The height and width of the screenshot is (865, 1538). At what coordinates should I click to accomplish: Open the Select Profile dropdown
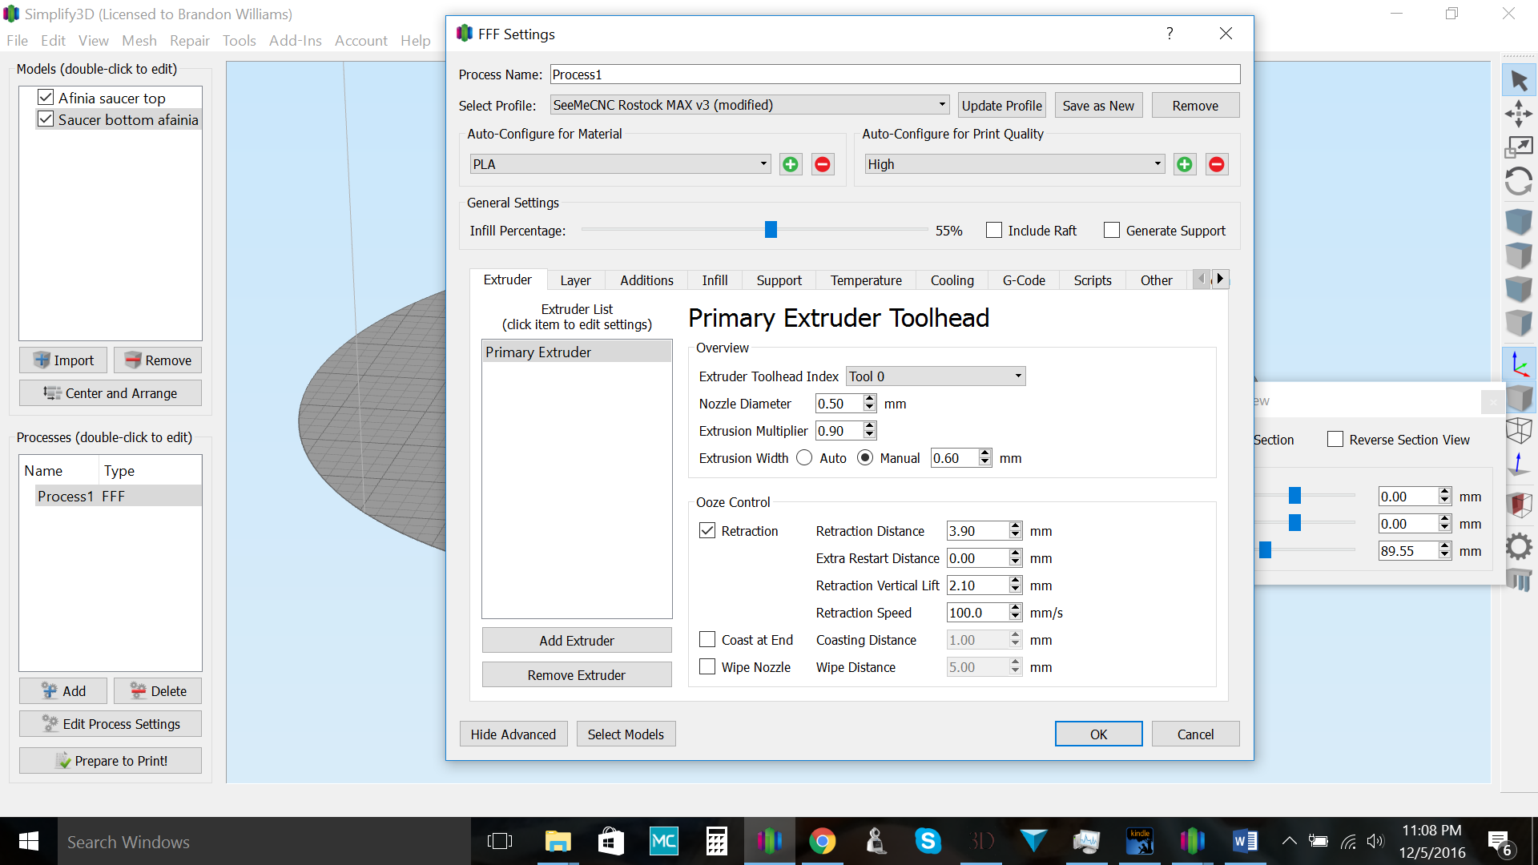pos(750,105)
